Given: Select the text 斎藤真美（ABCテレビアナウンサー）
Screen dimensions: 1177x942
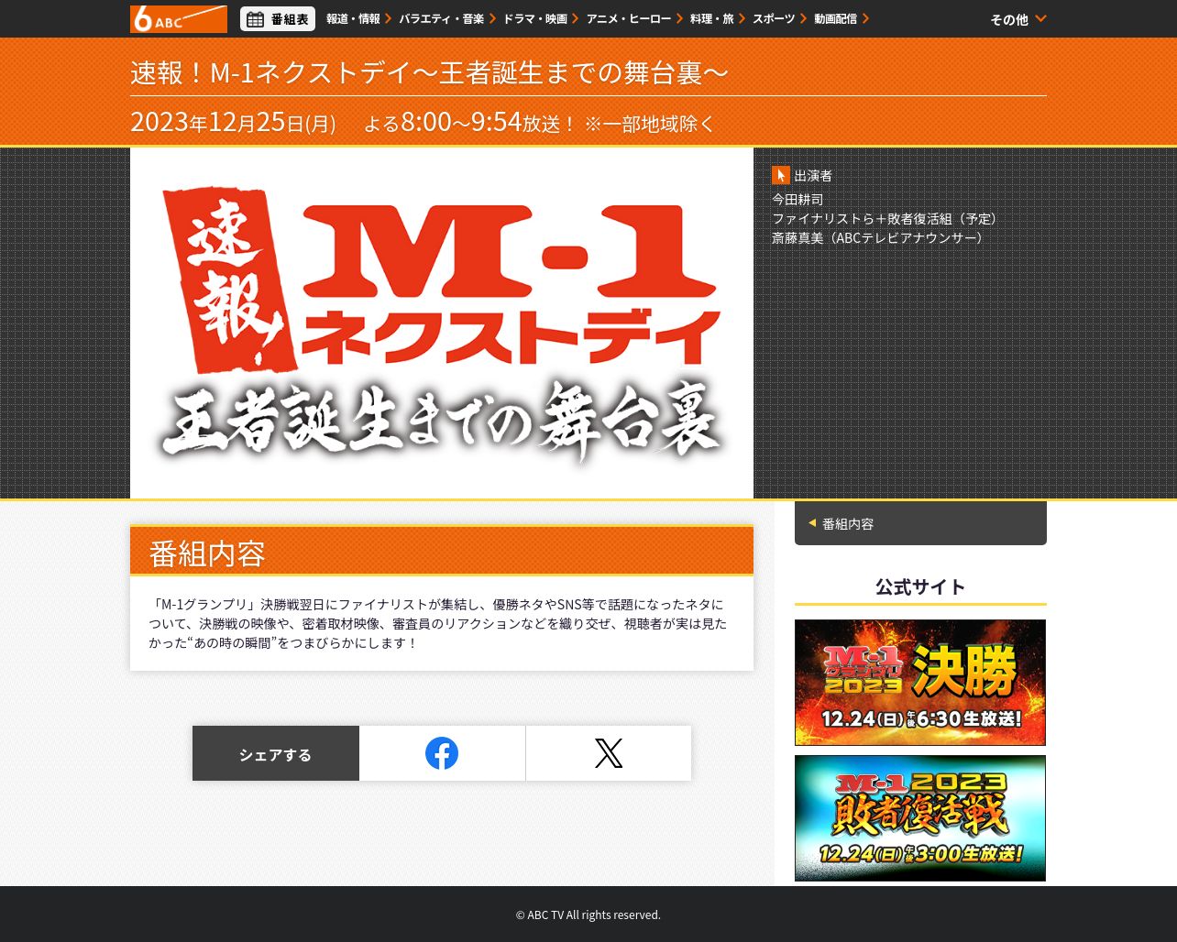Looking at the screenshot, I should pos(880,237).
